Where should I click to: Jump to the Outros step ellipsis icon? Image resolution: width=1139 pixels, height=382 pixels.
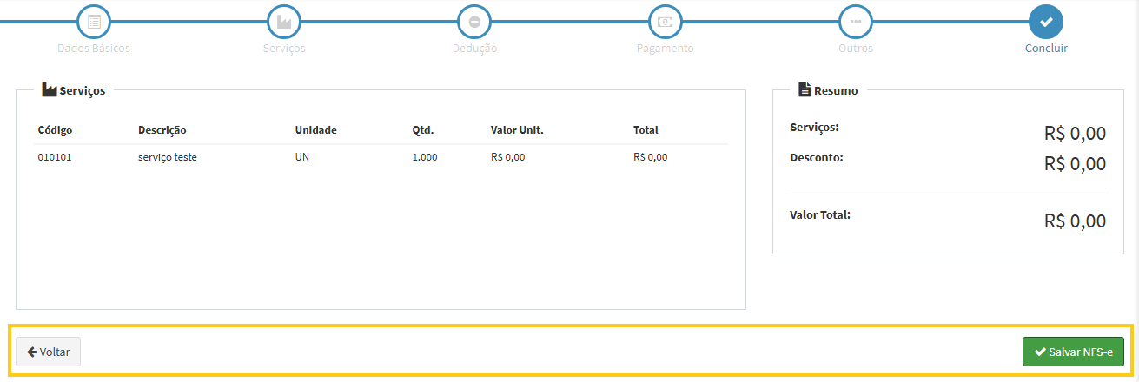click(856, 21)
